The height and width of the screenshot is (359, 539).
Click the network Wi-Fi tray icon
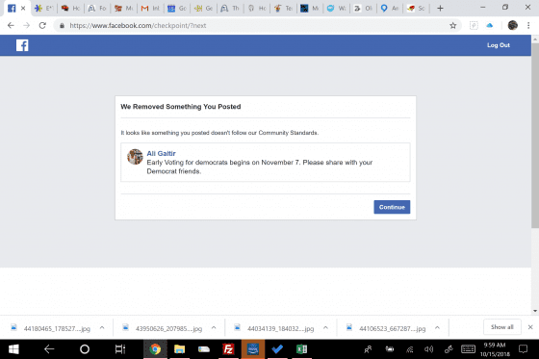click(409, 349)
